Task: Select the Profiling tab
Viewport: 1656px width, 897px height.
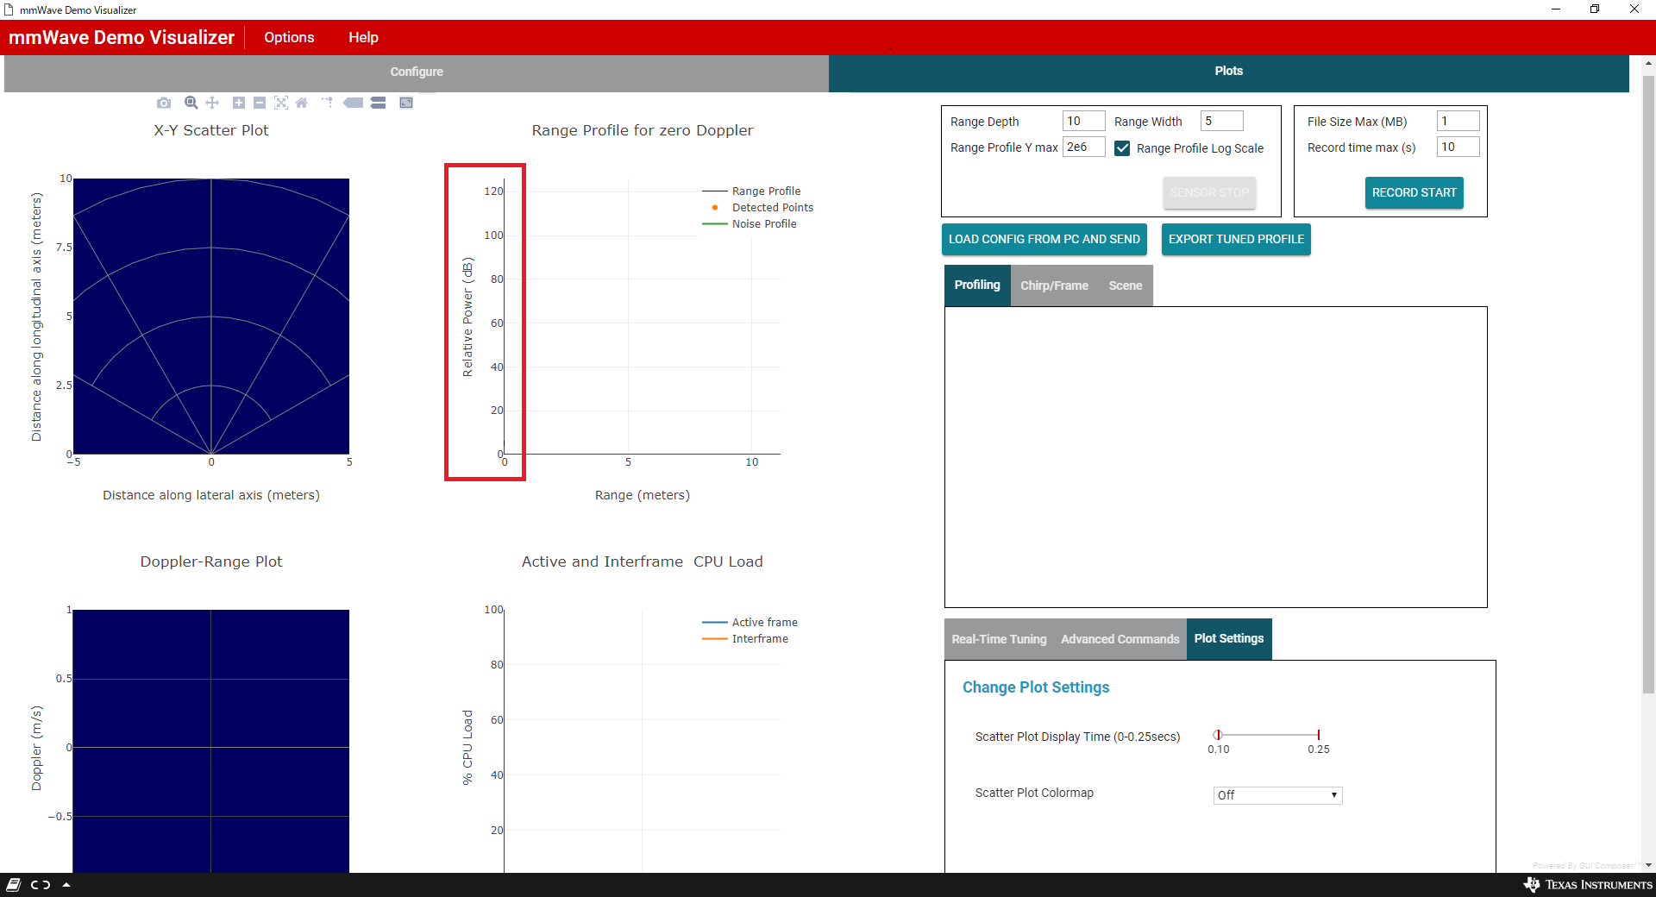Action: pos(977,285)
